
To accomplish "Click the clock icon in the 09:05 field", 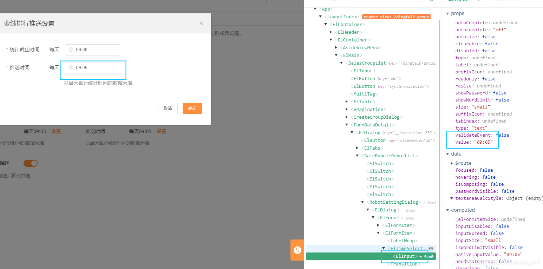I will pos(71,67).
